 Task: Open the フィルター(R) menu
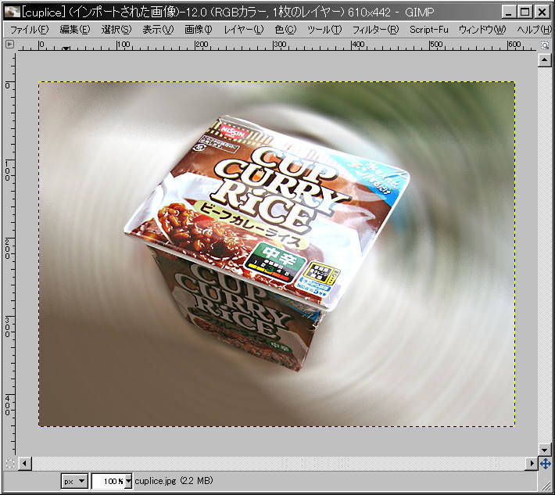point(375,30)
